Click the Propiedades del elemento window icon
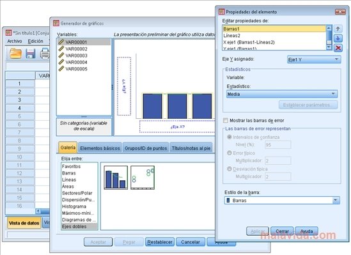 [222, 12]
